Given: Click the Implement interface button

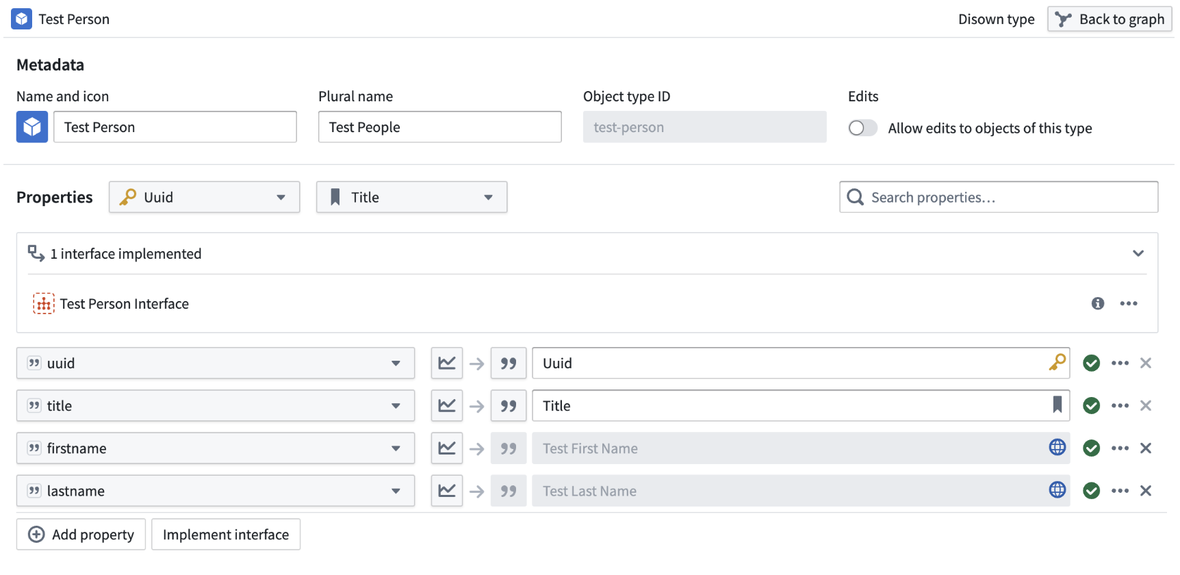Looking at the screenshot, I should pos(226,534).
